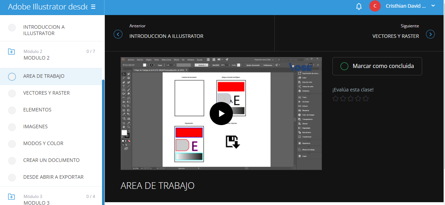This screenshot has width=445, height=205.
Task: Click the Marcar como concluida button
Action: pos(377,66)
